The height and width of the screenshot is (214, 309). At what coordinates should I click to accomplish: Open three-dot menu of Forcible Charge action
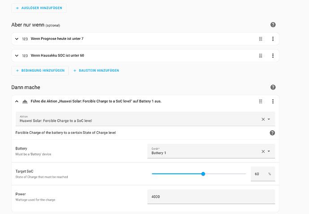(x=273, y=101)
